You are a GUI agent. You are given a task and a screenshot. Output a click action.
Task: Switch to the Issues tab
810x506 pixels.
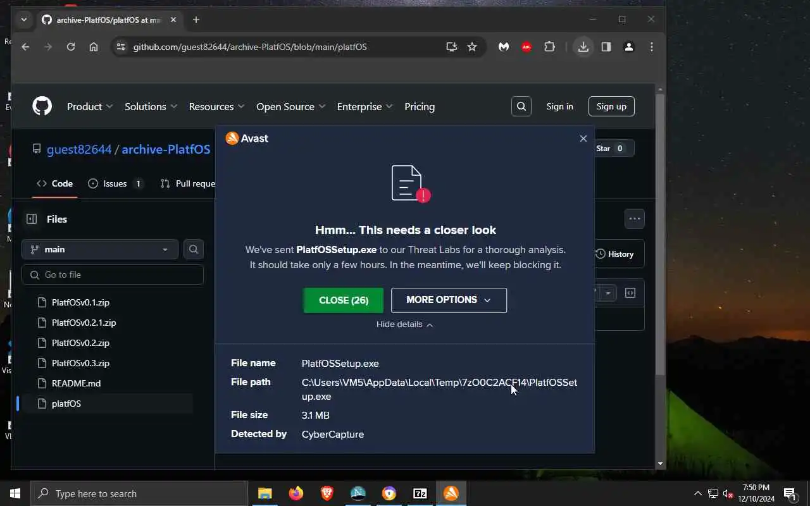[x=115, y=183]
